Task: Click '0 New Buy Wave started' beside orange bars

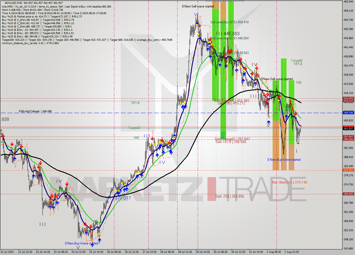Action: [284, 160]
